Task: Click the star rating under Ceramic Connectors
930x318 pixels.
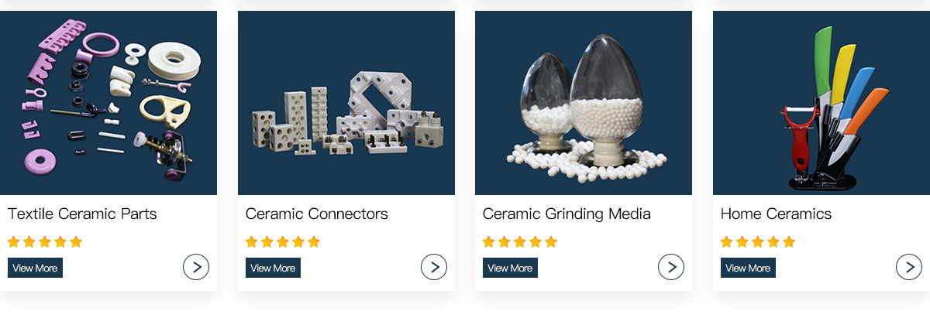Action: [283, 241]
